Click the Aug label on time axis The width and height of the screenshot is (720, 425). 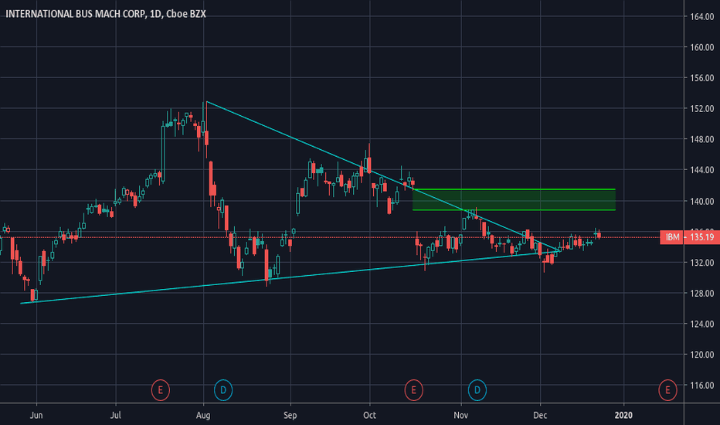click(x=203, y=416)
